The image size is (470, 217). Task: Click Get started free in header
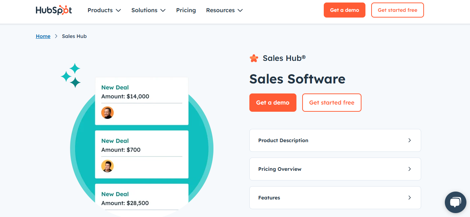(397, 10)
